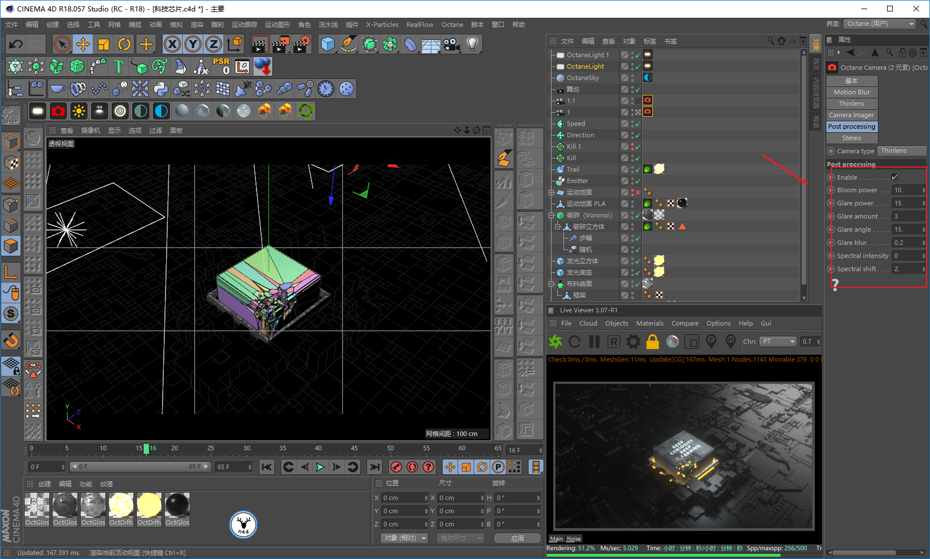Viewport: 930px width, 559px height.
Task: Select the Cube primitive tool in the toolbar
Action: coord(328,44)
